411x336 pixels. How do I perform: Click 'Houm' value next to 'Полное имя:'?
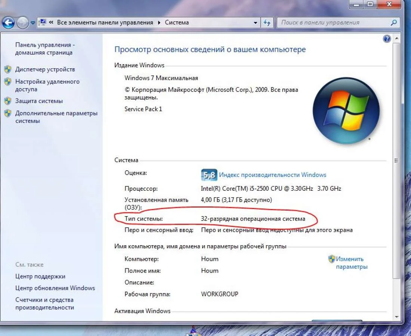(x=210, y=271)
